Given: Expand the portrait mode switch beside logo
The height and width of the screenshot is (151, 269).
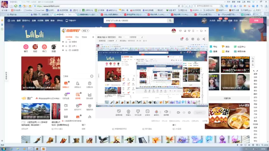Looking at the screenshot, I should click(85, 31).
